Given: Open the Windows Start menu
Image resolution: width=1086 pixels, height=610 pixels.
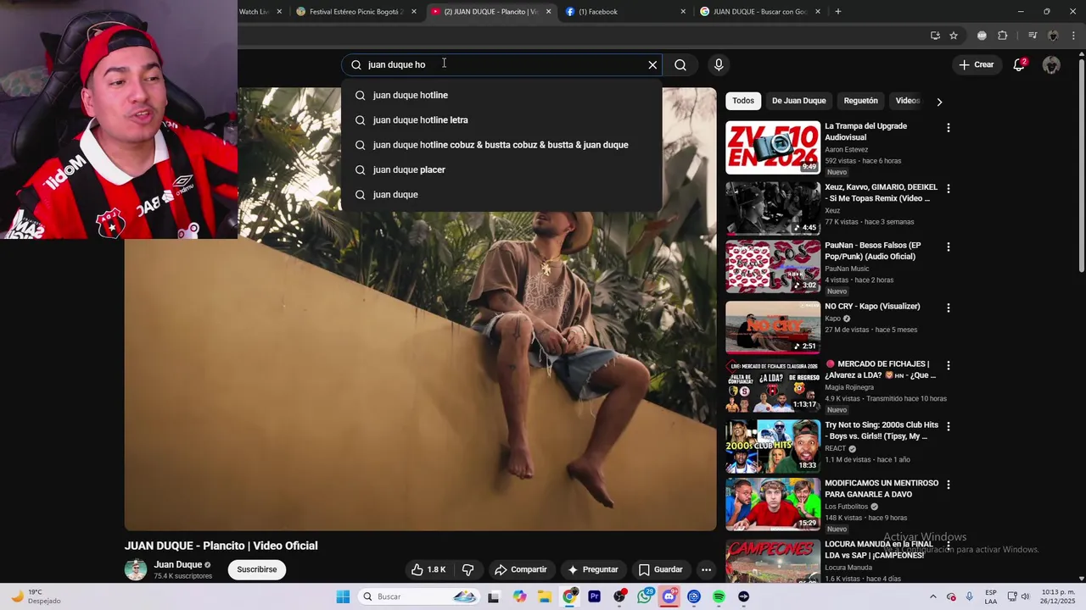Looking at the screenshot, I should tap(343, 596).
